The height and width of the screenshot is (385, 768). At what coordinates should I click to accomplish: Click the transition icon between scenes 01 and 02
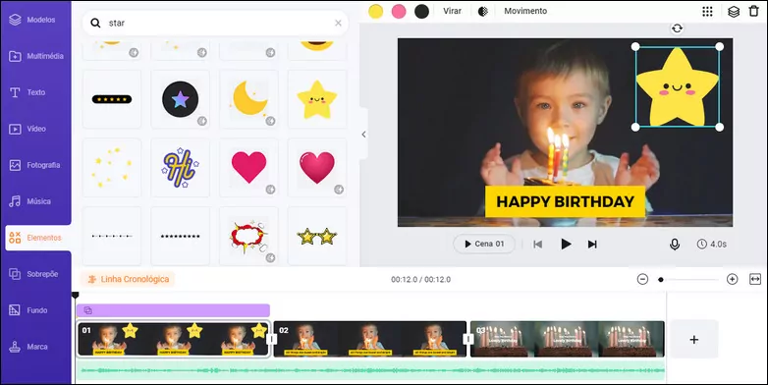[271, 339]
